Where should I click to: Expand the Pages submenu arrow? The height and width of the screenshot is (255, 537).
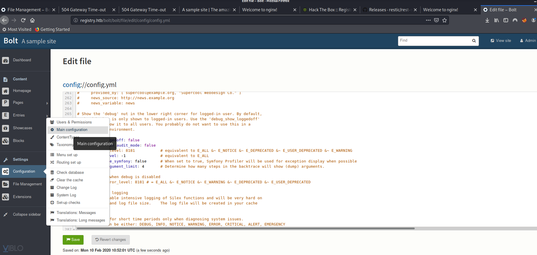[x=47, y=103]
